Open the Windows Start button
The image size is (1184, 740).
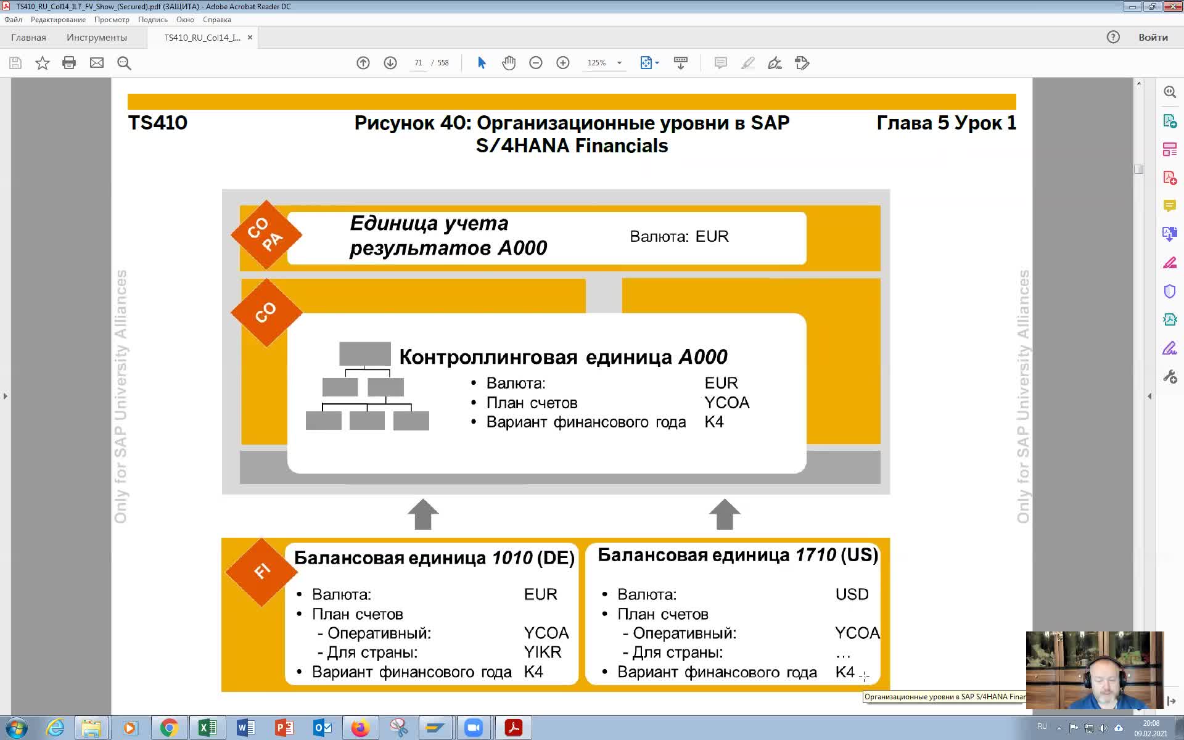(x=17, y=728)
